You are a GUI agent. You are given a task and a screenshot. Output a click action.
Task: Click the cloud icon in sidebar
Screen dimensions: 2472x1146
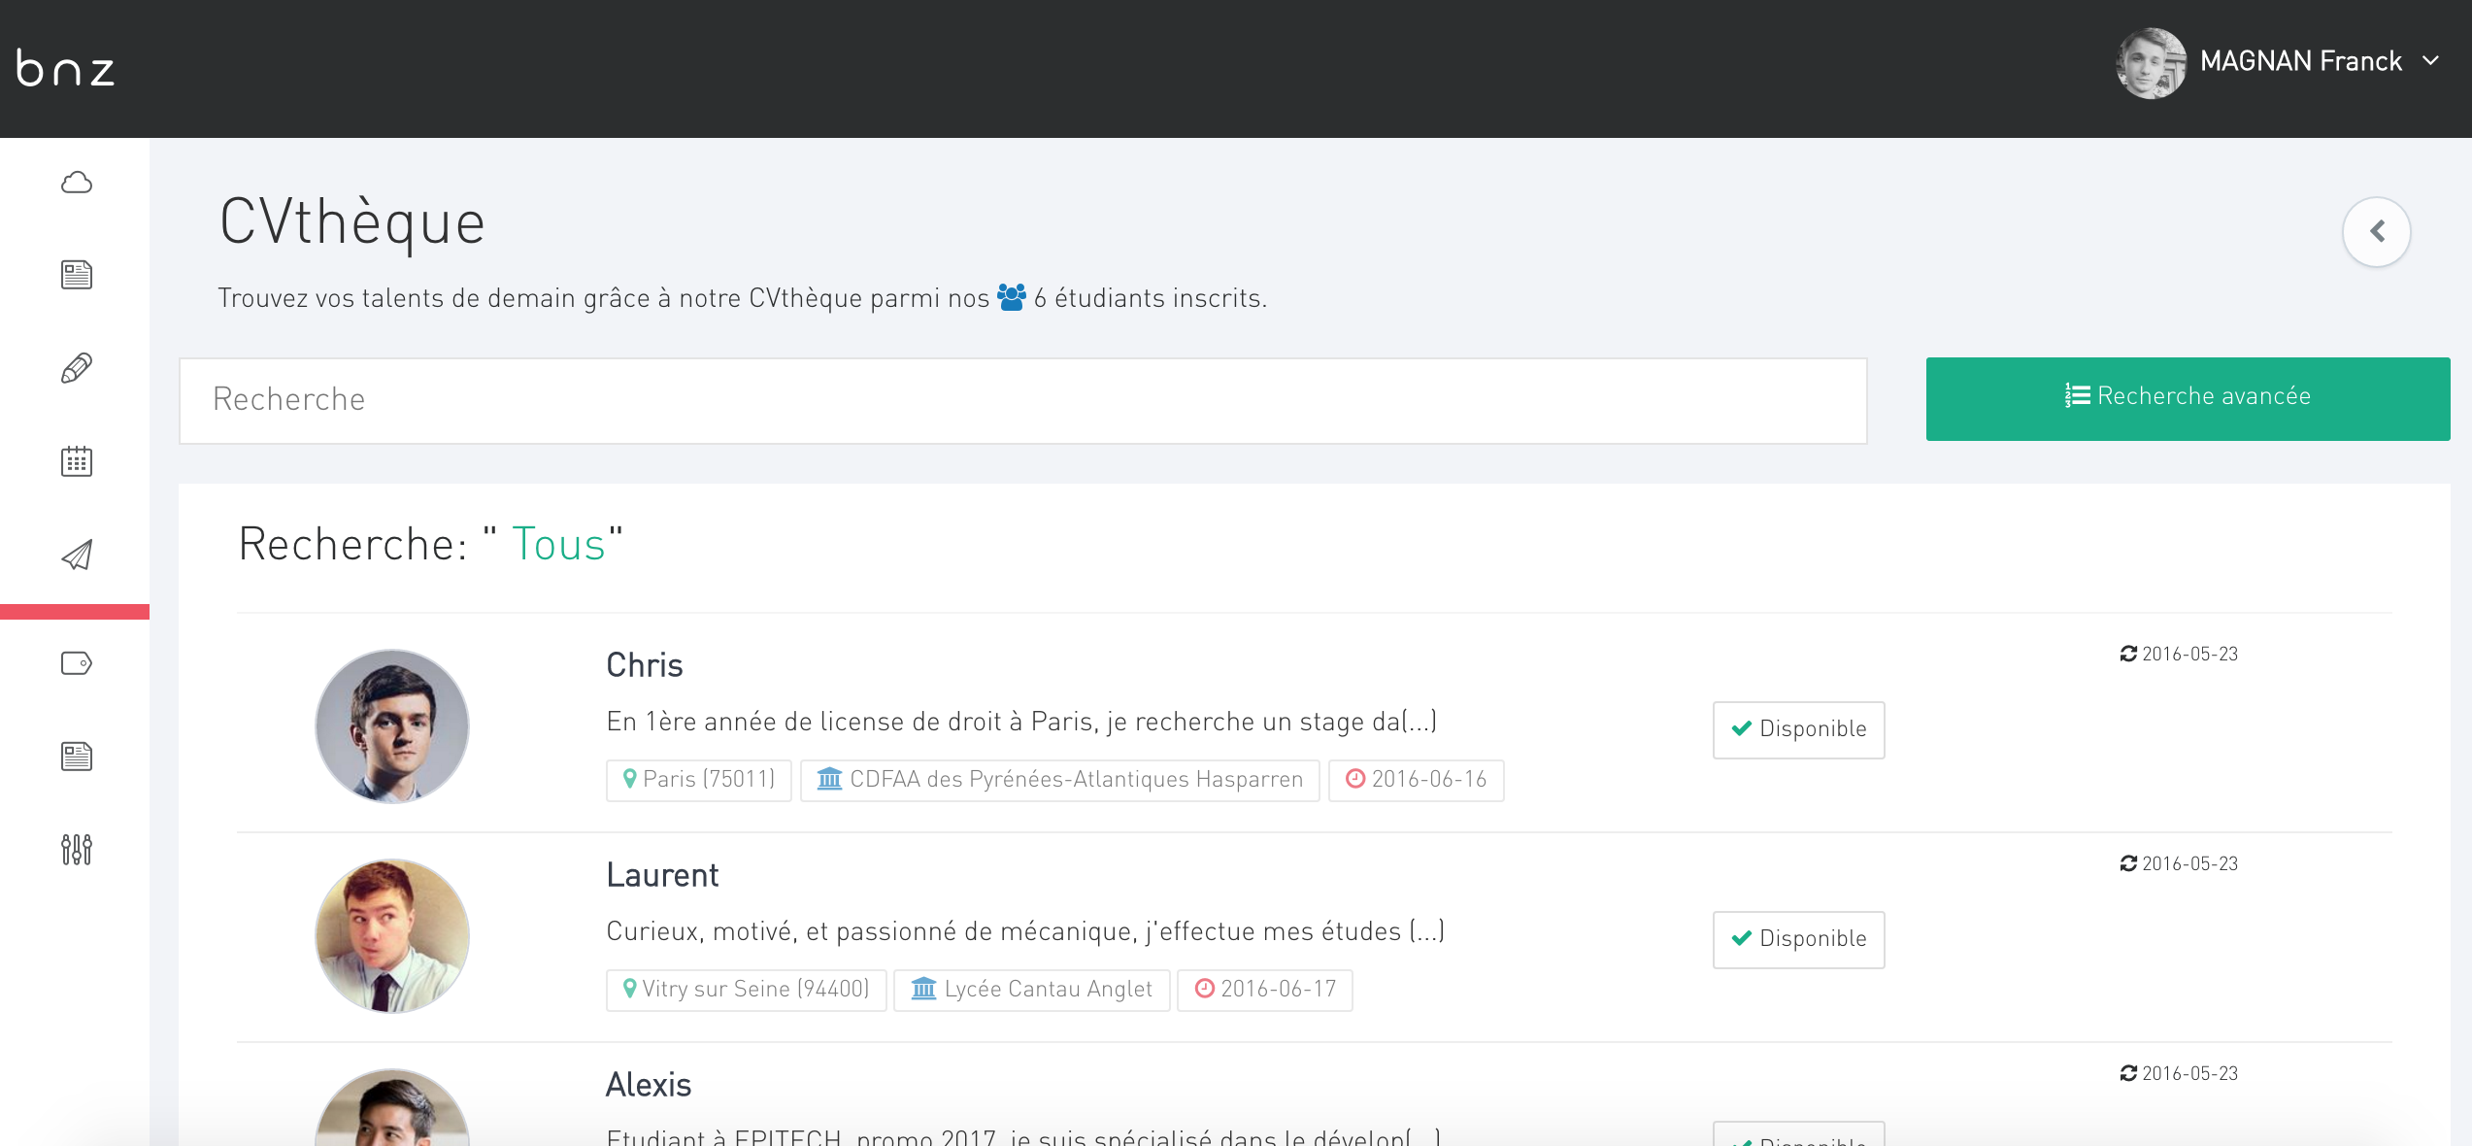(76, 183)
